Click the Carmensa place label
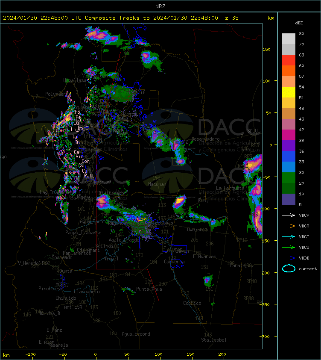 [174, 262]
